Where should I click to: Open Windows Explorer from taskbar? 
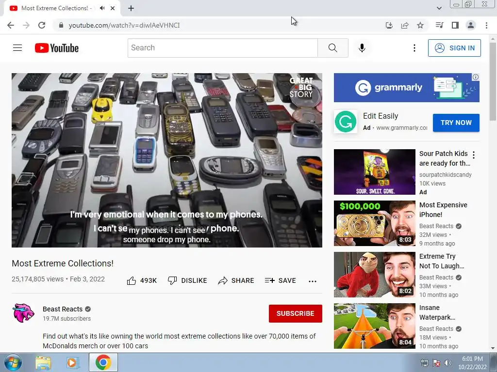click(43, 362)
